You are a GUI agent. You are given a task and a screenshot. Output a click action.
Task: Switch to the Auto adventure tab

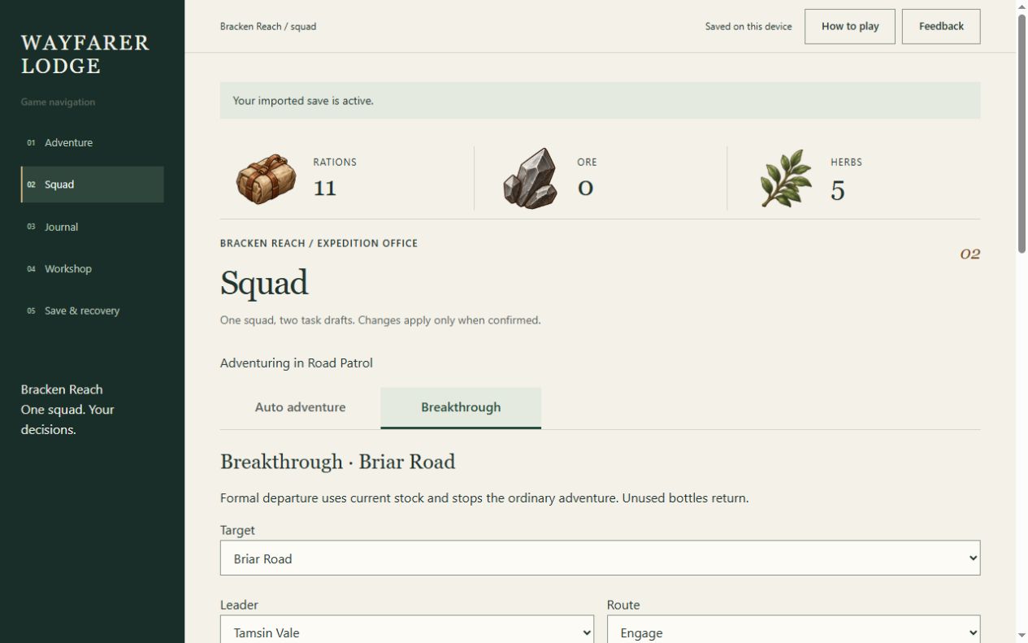click(x=300, y=407)
